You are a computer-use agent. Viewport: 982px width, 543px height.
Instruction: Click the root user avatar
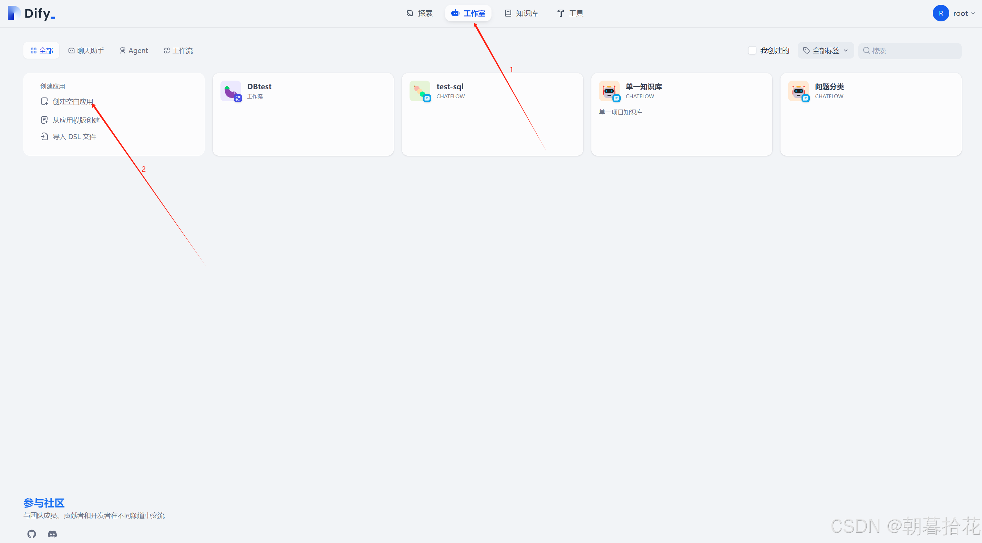[x=940, y=13]
